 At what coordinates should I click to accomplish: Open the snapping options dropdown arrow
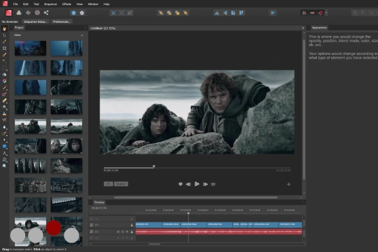tap(326, 13)
